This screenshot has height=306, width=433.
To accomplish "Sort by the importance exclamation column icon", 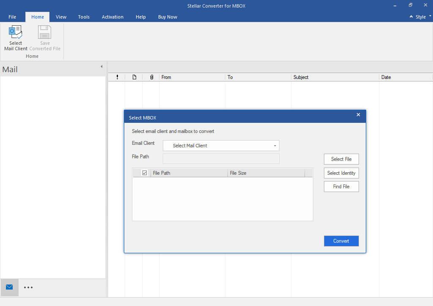I will coord(117,77).
